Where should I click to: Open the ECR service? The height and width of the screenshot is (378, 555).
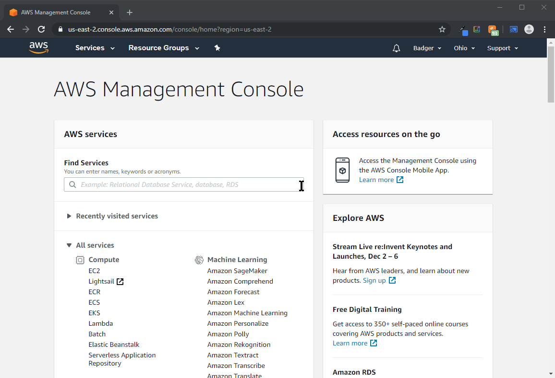(95, 292)
